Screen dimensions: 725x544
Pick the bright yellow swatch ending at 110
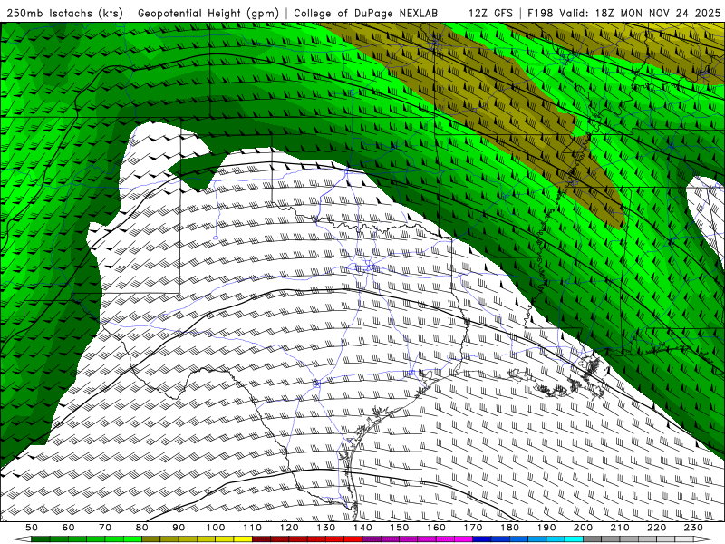click(x=243, y=539)
